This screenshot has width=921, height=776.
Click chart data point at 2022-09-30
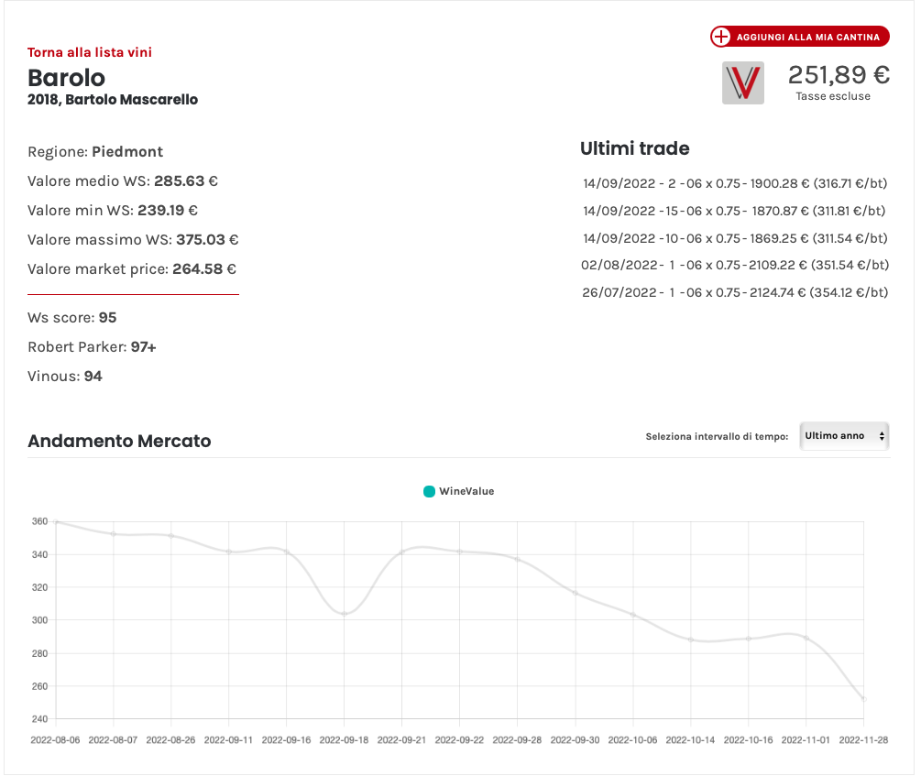tap(576, 594)
